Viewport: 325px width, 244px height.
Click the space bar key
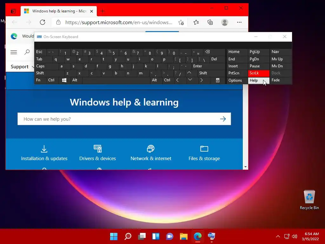point(116,80)
